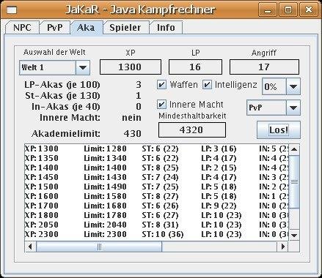The width and height of the screenshot is (322, 278).
Task: Maximize the JaKaR window
Action: (x=288, y=10)
